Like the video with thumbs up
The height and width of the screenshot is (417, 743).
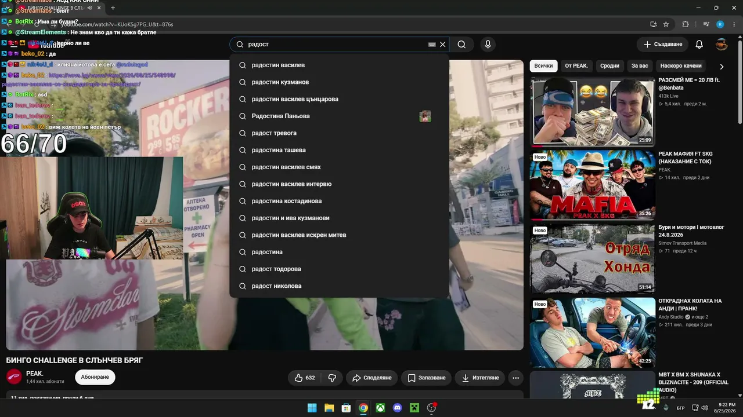click(x=304, y=378)
